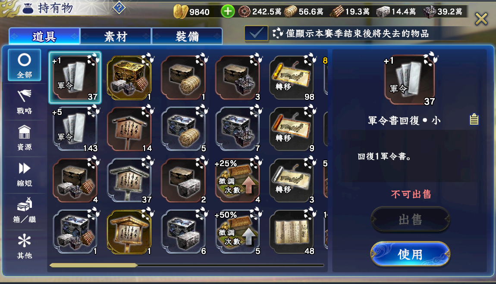Click the blue 使用 button

[410, 254]
